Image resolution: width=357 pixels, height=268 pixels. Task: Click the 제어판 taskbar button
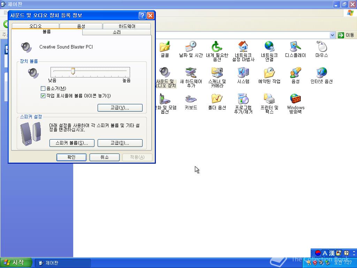(63, 263)
